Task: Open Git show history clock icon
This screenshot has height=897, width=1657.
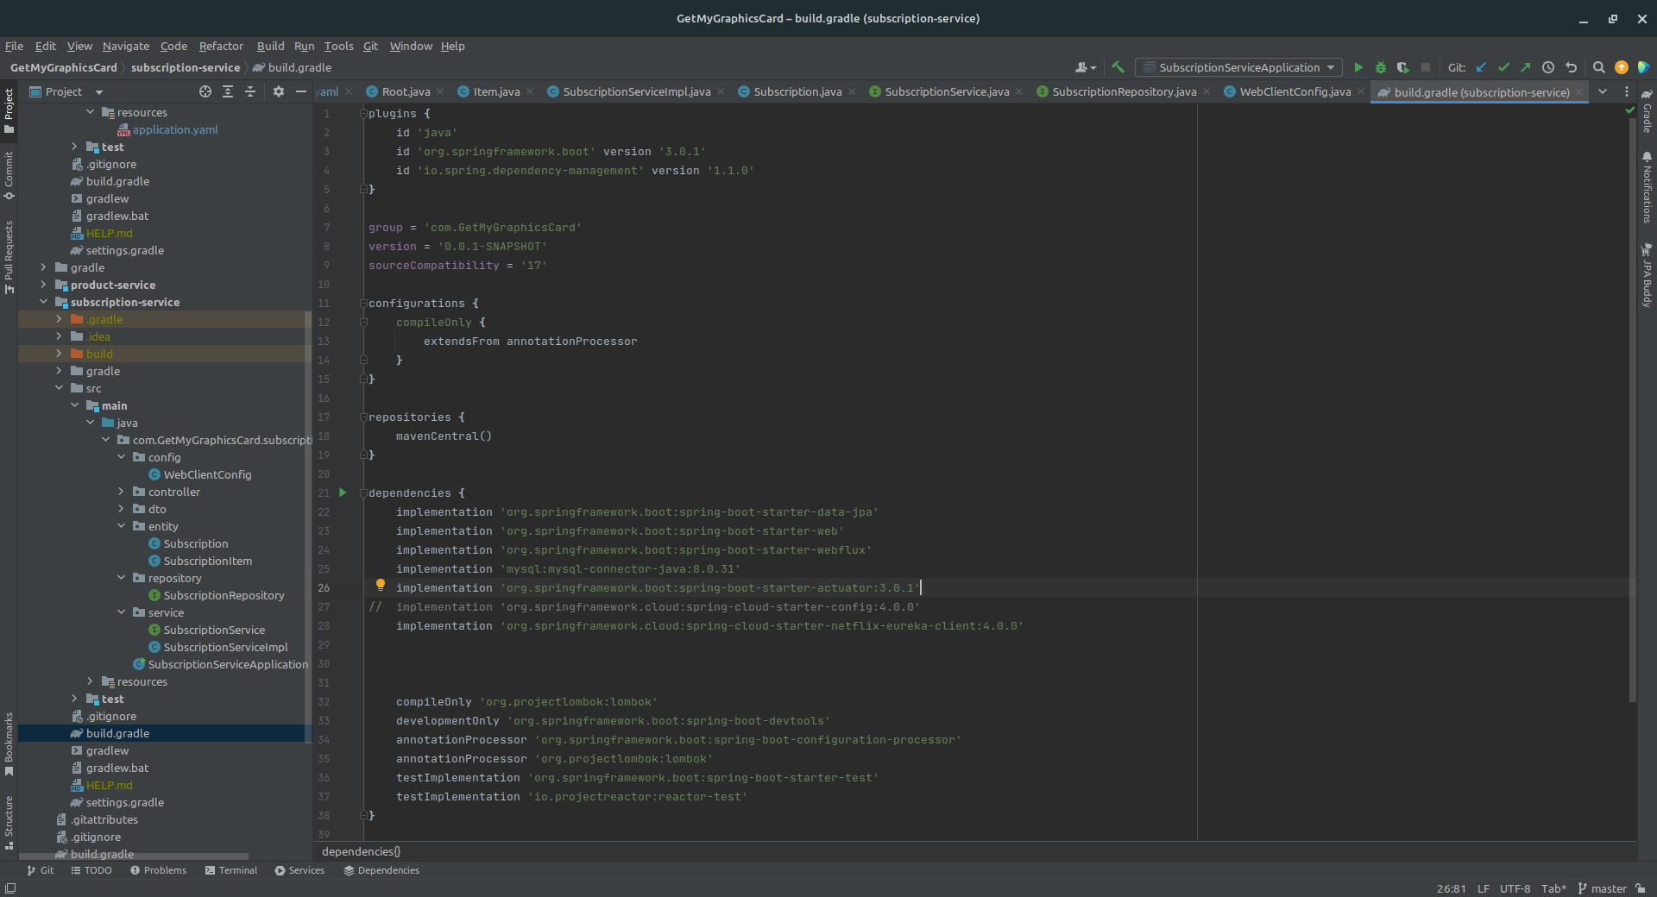Action: [1548, 67]
